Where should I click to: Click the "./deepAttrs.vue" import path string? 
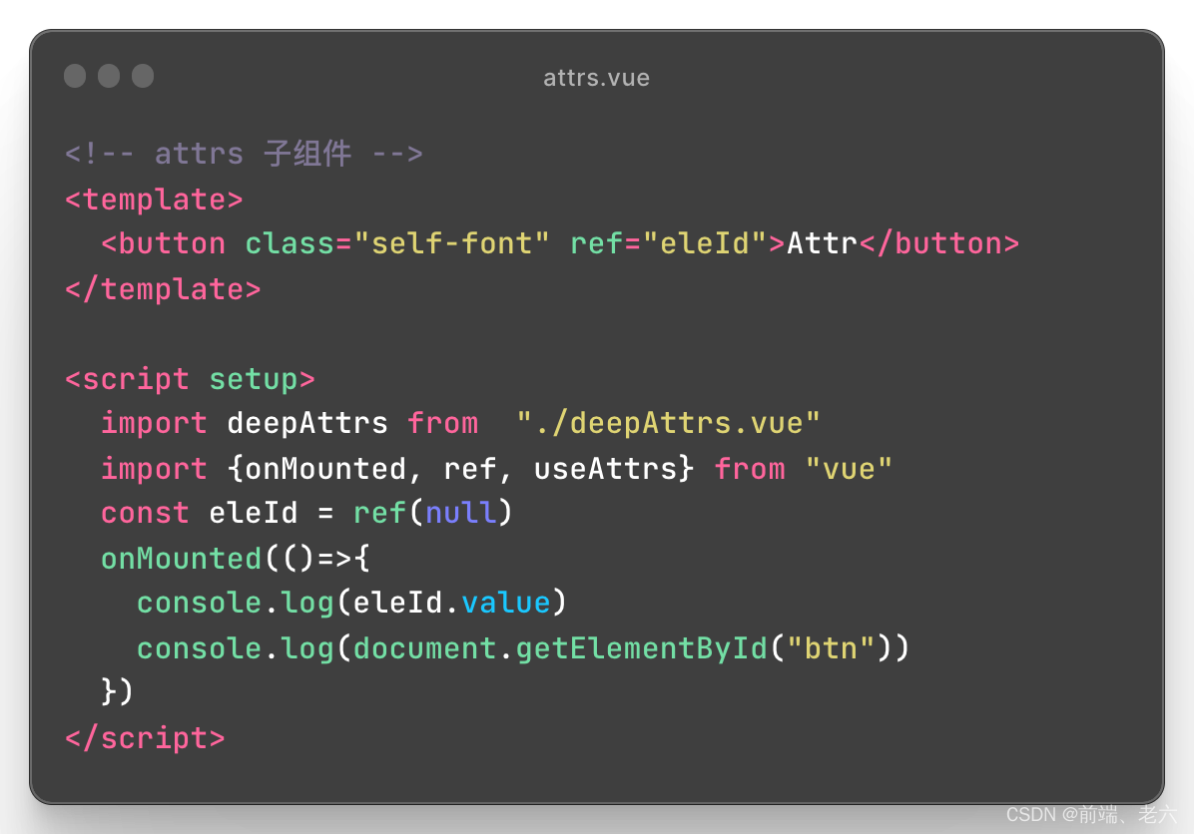pos(668,423)
